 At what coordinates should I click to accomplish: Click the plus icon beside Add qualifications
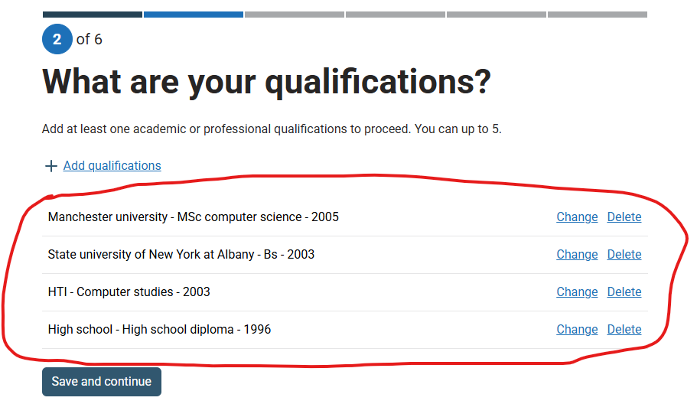[x=51, y=166]
